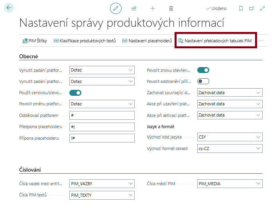Click Přípona placeholderu input field
Image resolution: width=275 pixels, height=208 pixels.
[102, 138]
